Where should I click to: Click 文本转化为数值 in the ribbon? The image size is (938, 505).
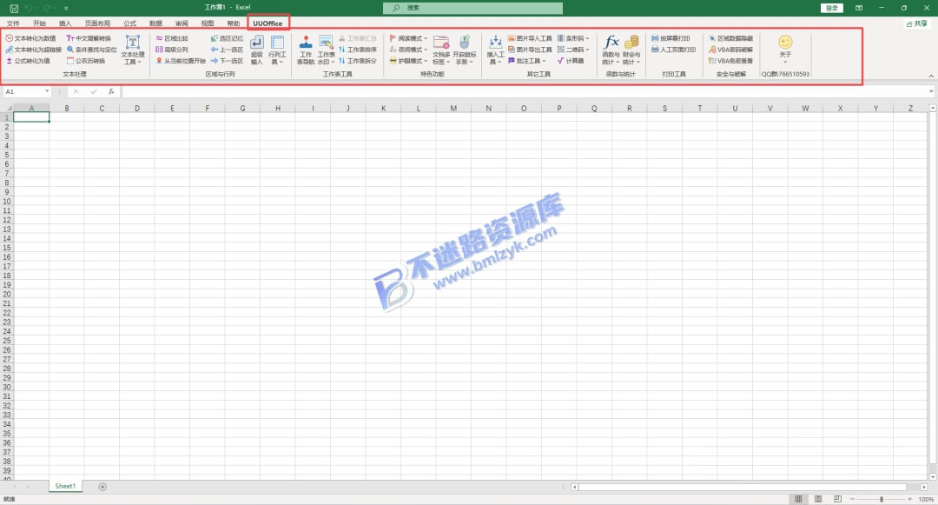(x=30, y=38)
